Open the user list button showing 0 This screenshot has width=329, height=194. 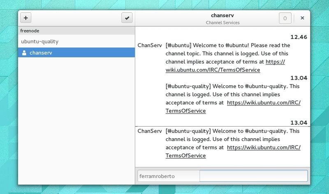(285, 18)
